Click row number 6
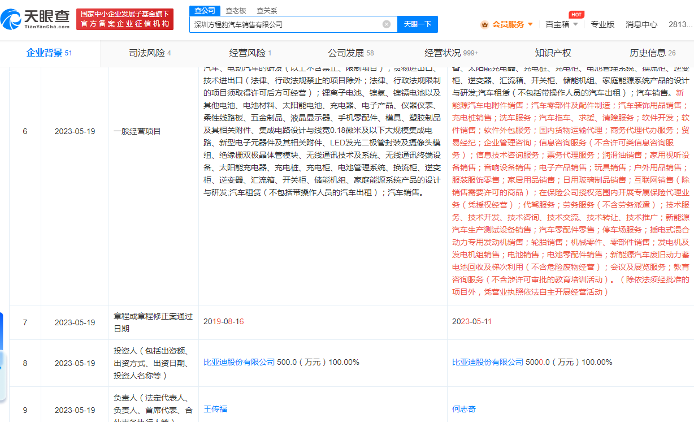Image resolution: width=694 pixels, height=422 pixels. 25,131
